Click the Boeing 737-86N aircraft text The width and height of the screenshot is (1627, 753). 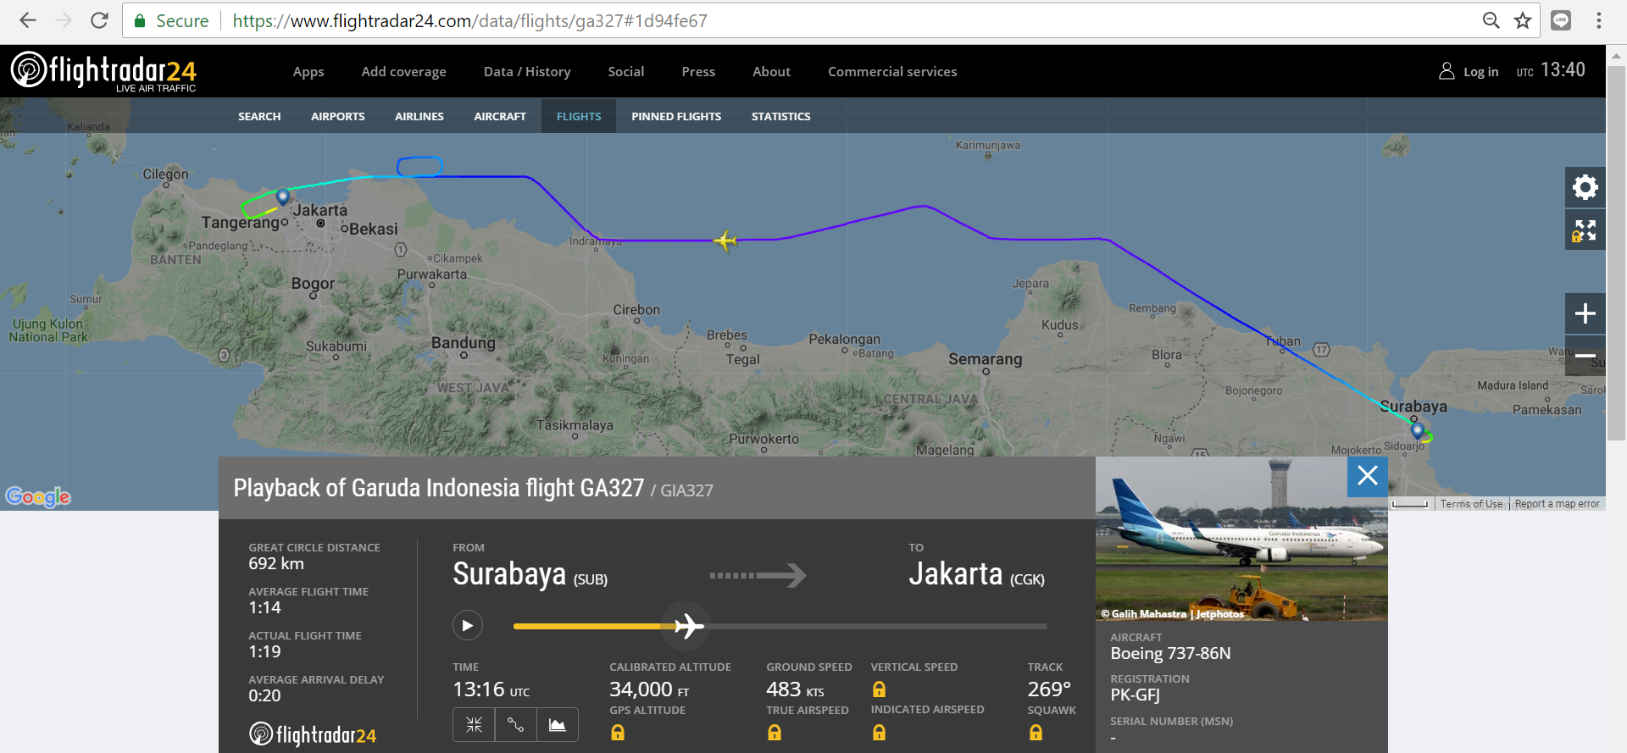pyautogui.click(x=1170, y=653)
